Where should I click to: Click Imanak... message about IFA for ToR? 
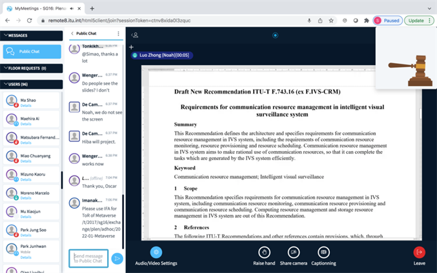coord(101,222)
